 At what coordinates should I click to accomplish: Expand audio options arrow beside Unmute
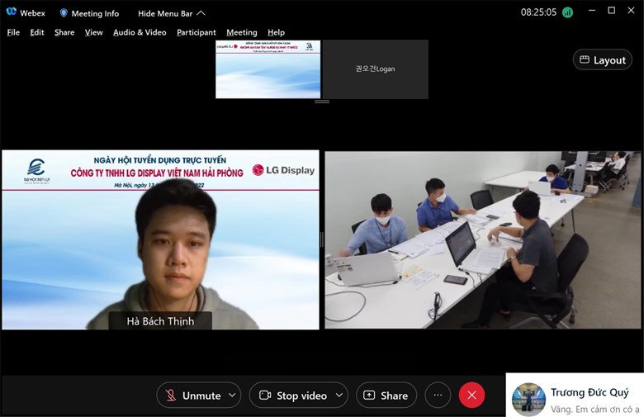click(x=232, y=396)
